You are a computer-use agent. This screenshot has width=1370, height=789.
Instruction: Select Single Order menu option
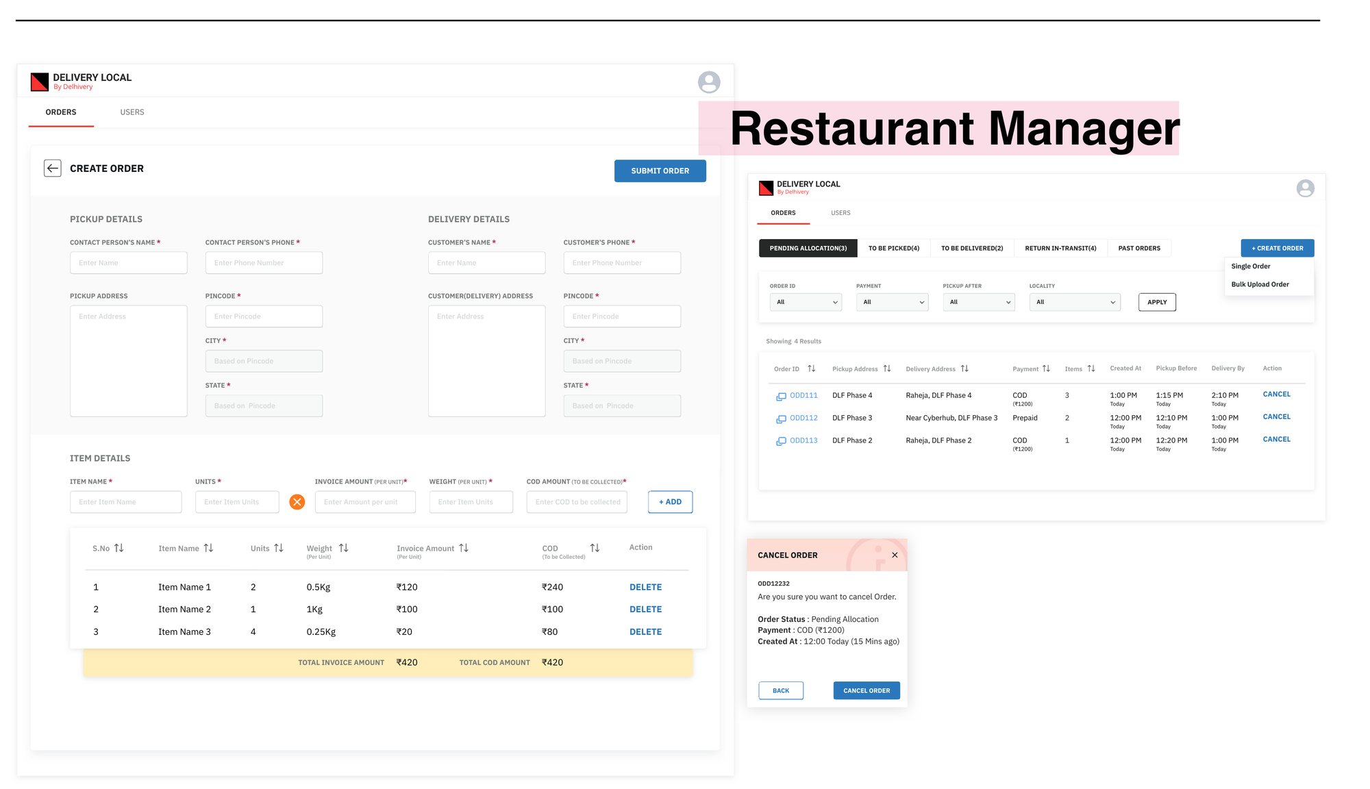1251,266
